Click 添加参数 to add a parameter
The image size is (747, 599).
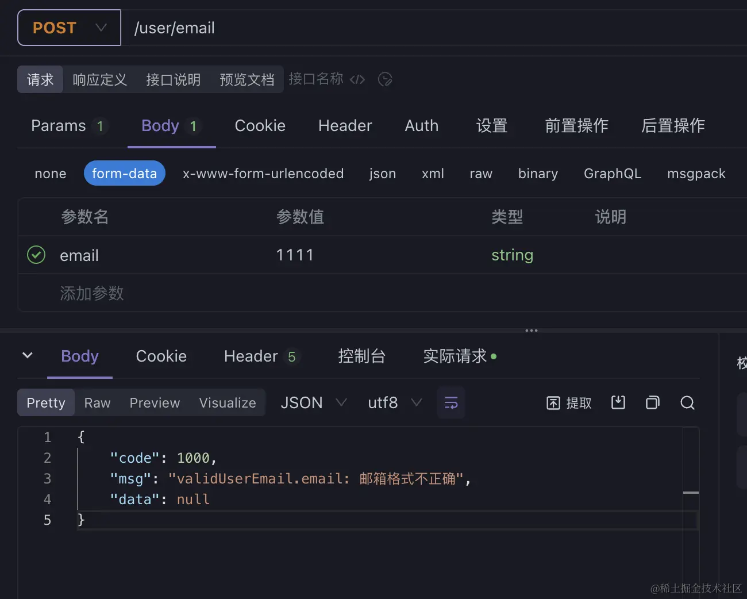pos(92,293)
